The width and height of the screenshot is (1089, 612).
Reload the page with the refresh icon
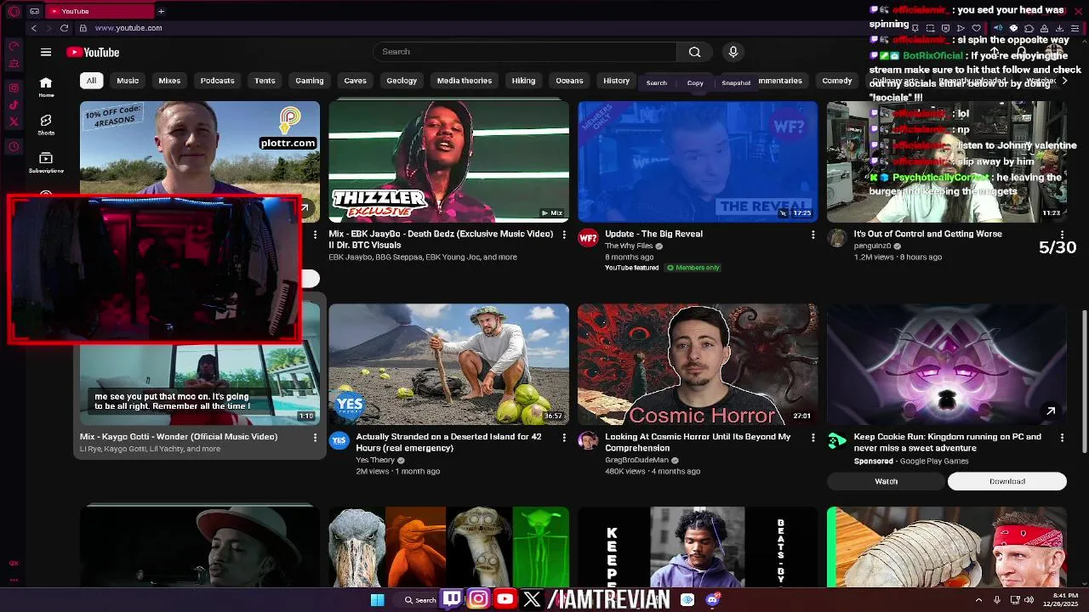tap(64, 28)
